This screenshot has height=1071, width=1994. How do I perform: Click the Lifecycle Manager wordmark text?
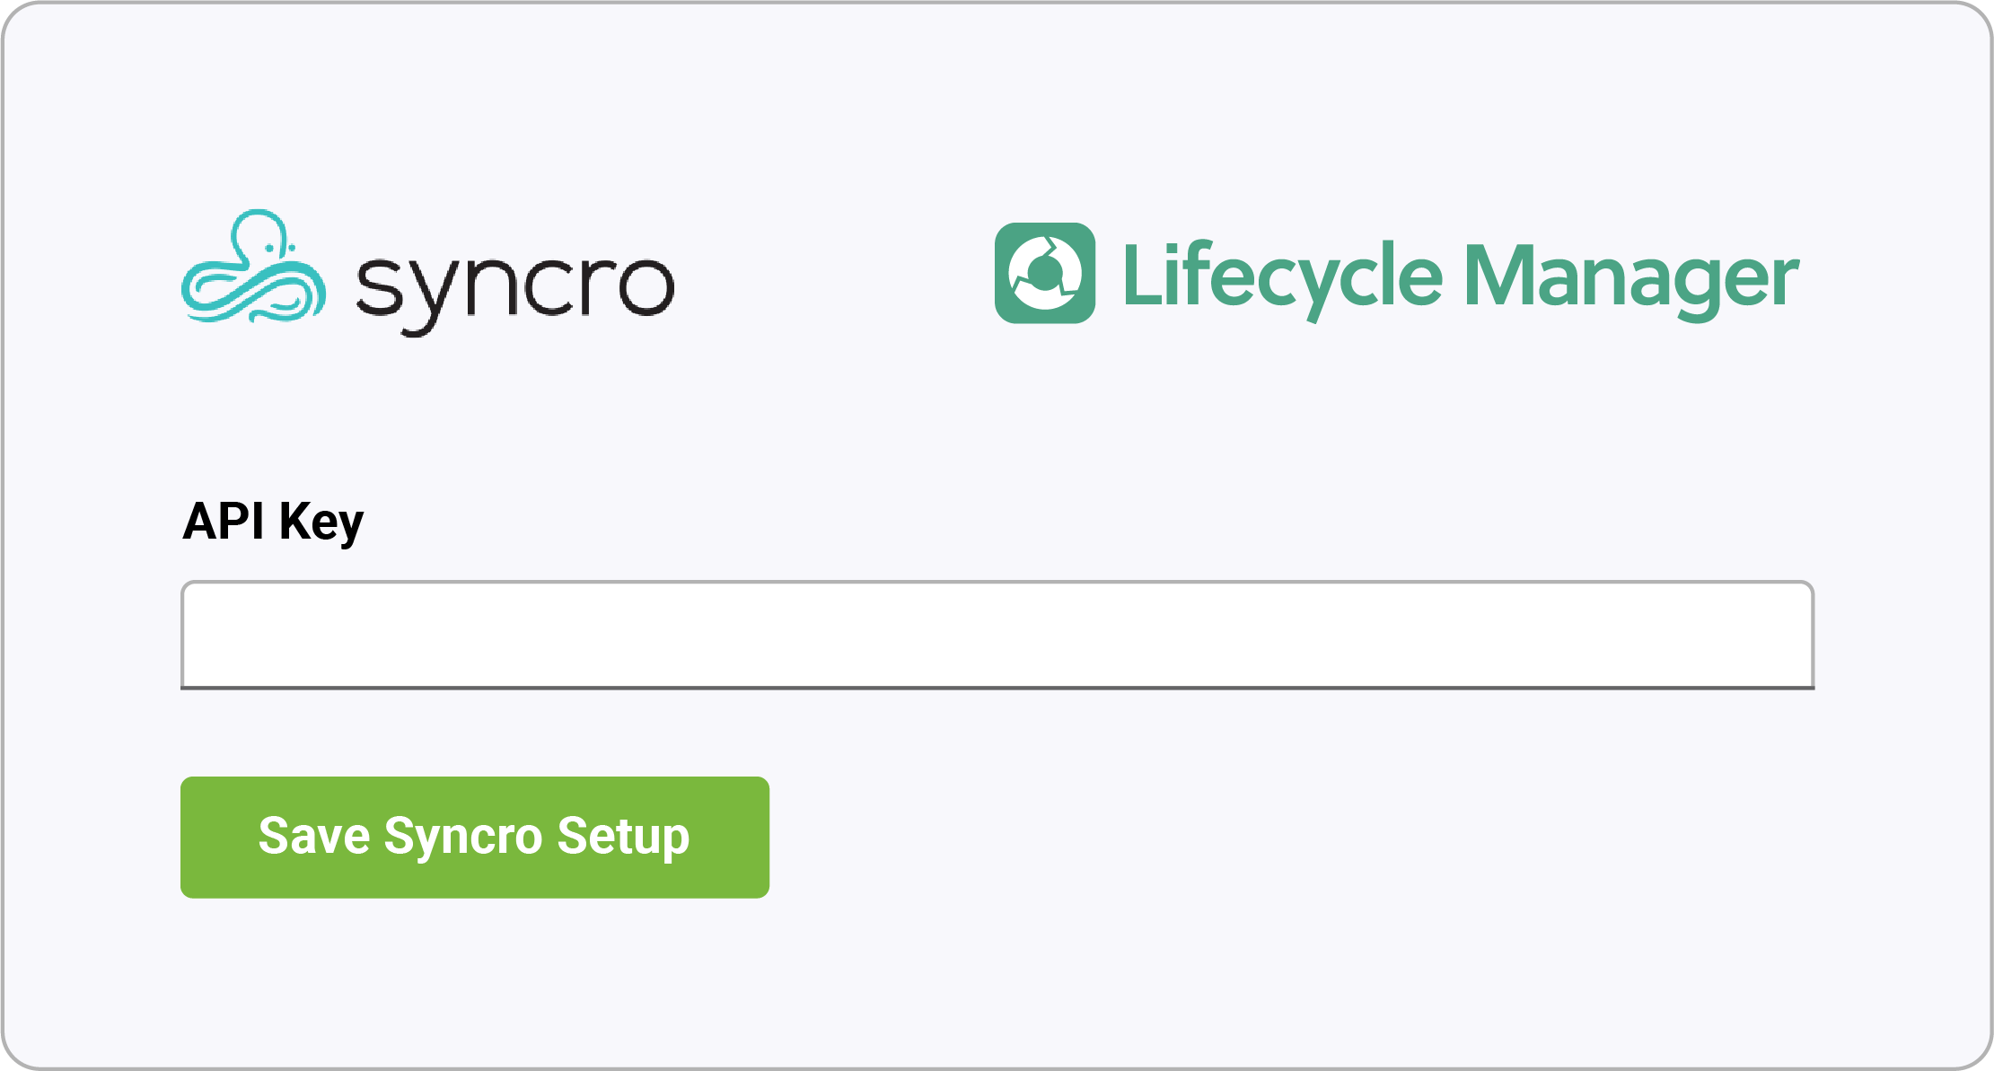(x=1461, y=277)
